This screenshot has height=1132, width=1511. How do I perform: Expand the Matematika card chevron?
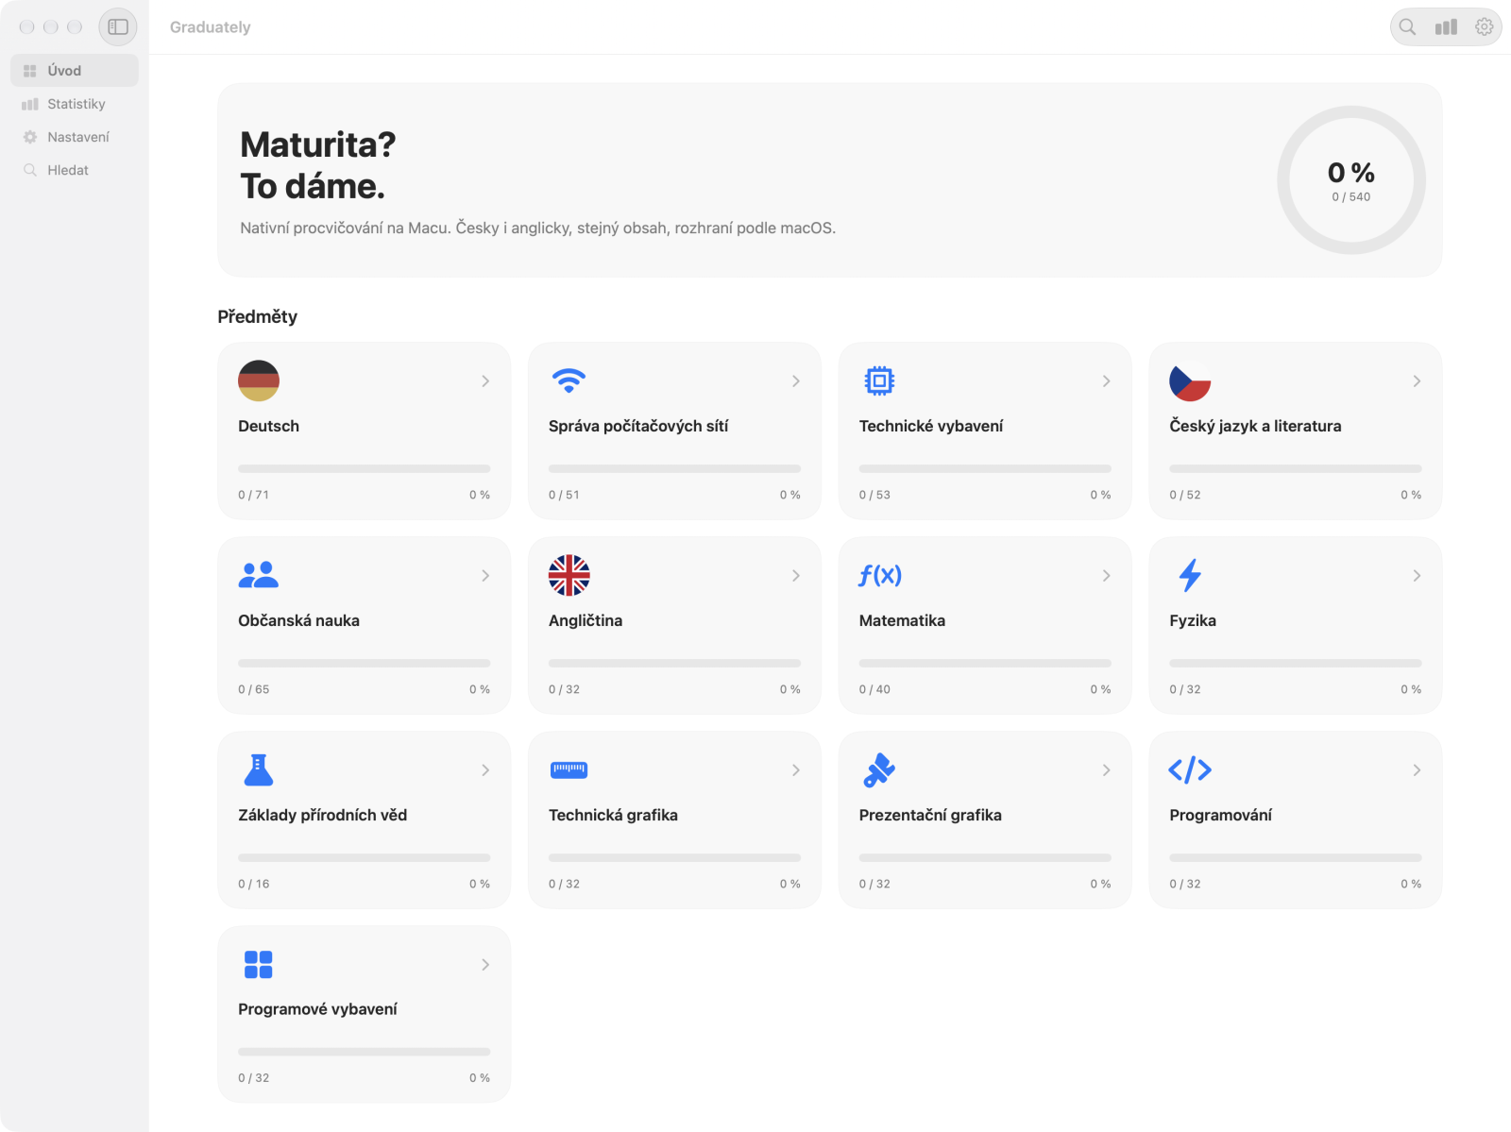click(x=1107, y=576)
